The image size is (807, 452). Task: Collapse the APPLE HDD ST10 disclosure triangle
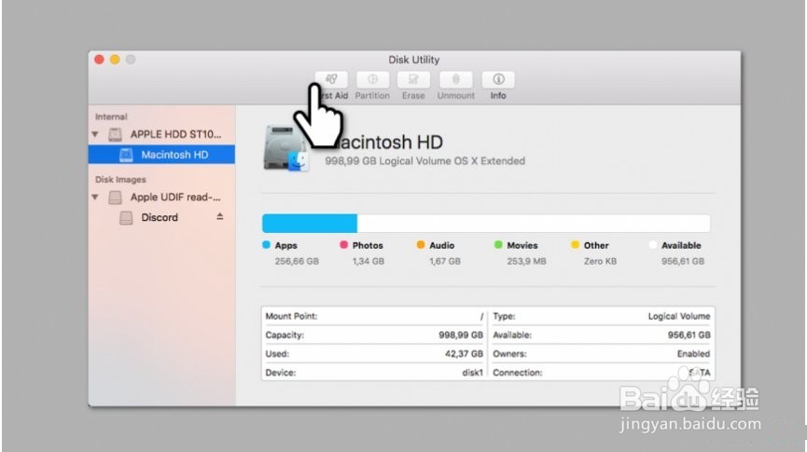click(95, 134)
